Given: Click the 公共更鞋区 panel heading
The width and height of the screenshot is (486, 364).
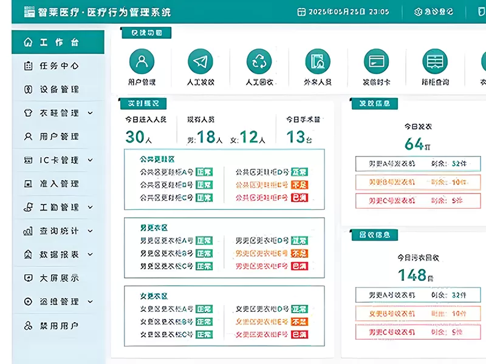Looking at the screenshot, I should coord(157,160).
